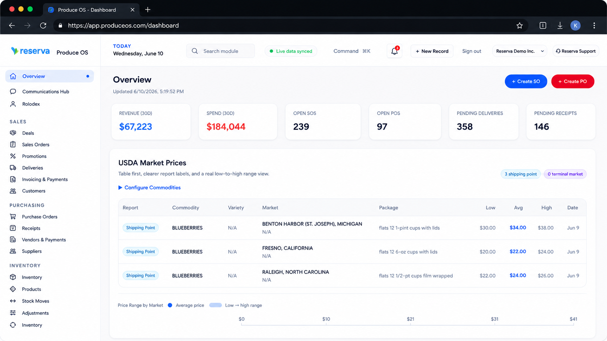Viewport: 607px width, 341px height.
Task: Click the Deliveries truck icon
Action: [13, 168]
